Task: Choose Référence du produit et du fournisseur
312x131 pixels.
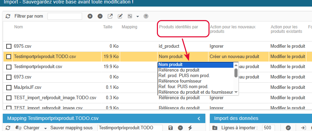Action: point(196,92)
